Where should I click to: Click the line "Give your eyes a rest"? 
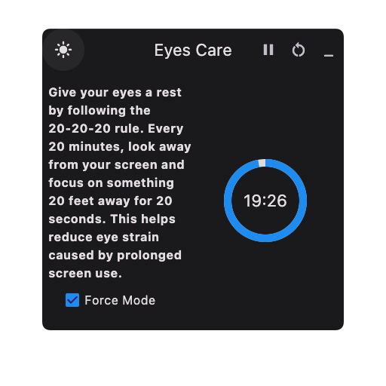coord(115,93)
